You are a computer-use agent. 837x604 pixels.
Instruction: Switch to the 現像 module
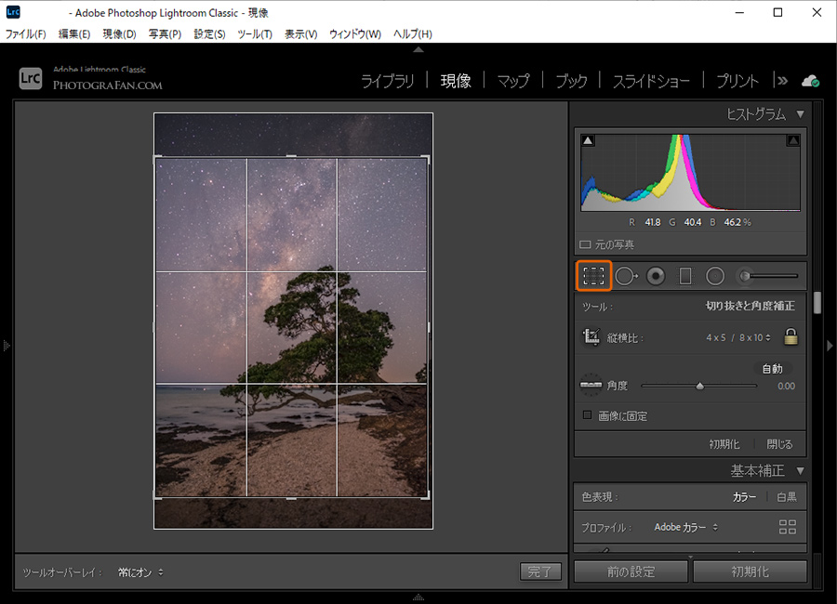point(456,81)
